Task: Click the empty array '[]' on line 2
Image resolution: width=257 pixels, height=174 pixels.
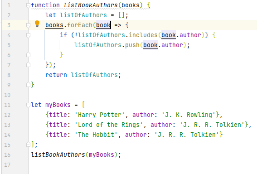Action: (121, 15)
